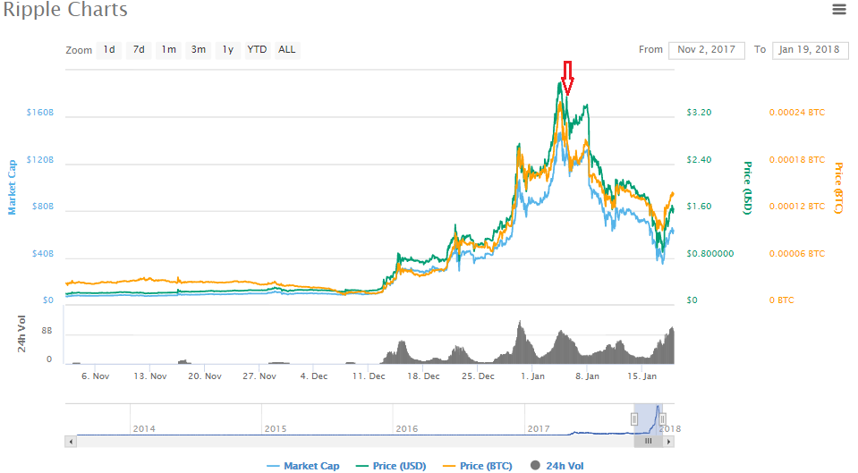Screen dimensions: 858x473
Task: Edit the From date field
Action: click(707, 50)
